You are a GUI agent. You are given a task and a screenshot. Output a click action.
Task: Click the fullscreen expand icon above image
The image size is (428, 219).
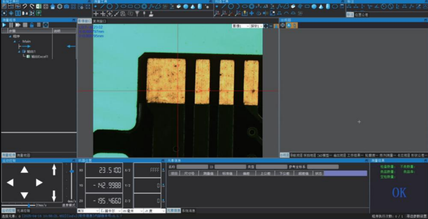click(266, 26)
